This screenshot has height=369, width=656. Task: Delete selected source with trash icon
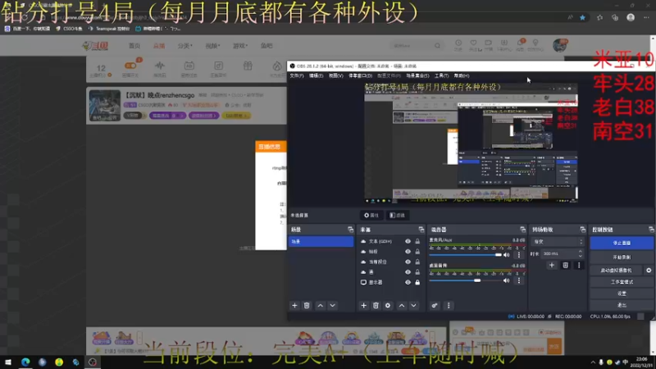[x=376, y=306]
